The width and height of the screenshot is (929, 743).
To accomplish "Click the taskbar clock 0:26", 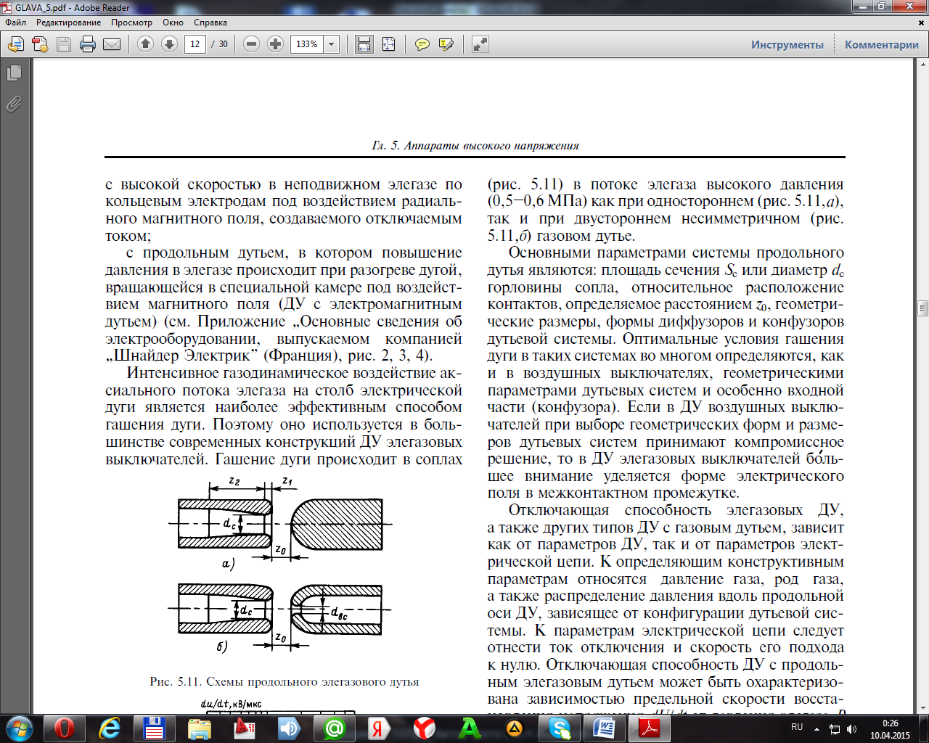I will 890,723.
